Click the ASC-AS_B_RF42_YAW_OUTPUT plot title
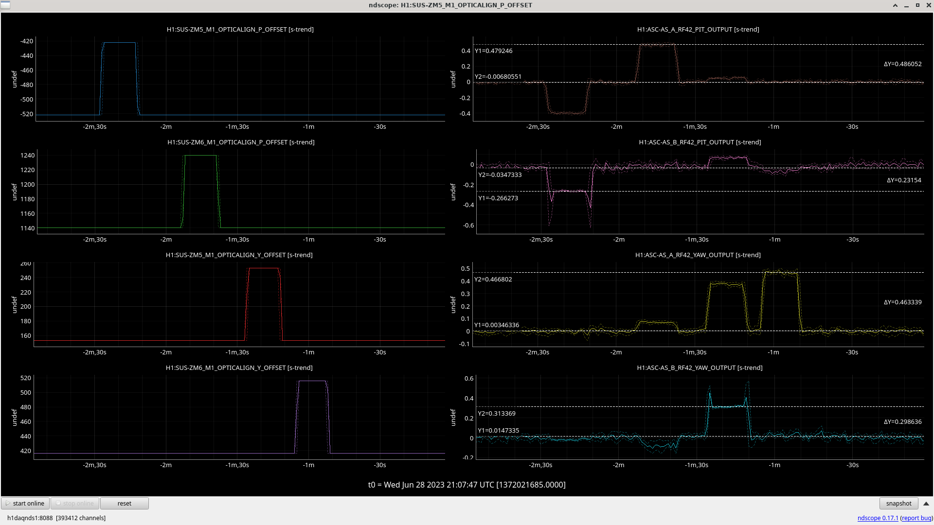The height and width of the screenshot is (525, 934). pyautogui.click(x=700, y=368)
